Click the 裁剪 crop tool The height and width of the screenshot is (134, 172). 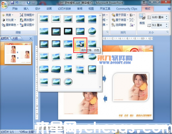click(142, 19)
